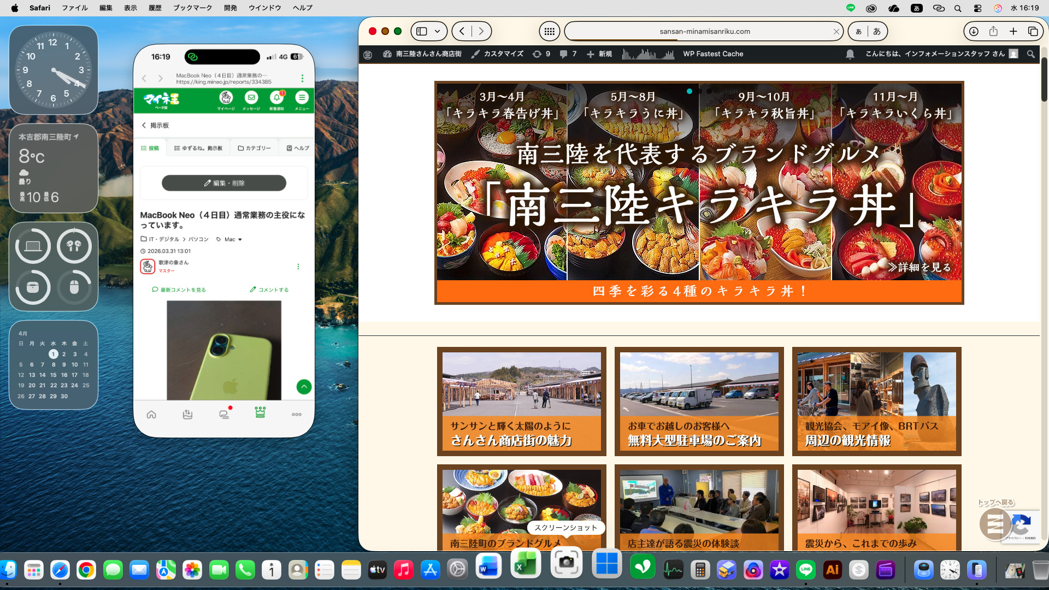Switch to the カテゴリー tab
The image size is (1049, 590).
click(x=255, y=148)
